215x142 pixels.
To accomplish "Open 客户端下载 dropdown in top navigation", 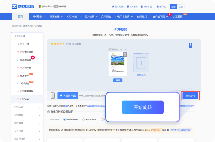I will (160, 17).
